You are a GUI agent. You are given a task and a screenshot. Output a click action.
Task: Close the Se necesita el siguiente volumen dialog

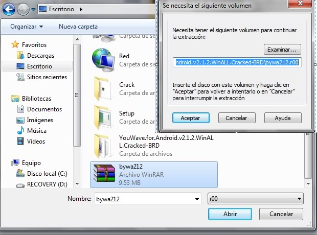pyautogui.click(x=300, y=4)
